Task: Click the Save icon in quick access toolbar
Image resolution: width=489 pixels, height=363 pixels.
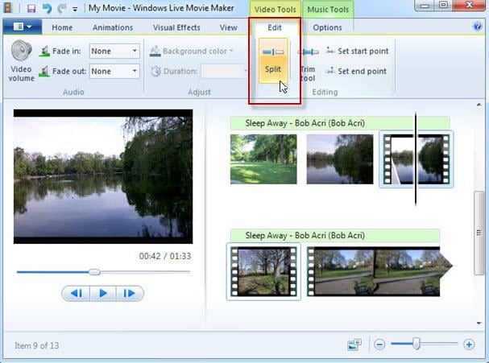Action: pos(31,8)
